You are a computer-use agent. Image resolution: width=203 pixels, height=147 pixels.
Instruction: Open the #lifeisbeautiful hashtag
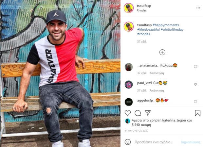pos(148,29)
